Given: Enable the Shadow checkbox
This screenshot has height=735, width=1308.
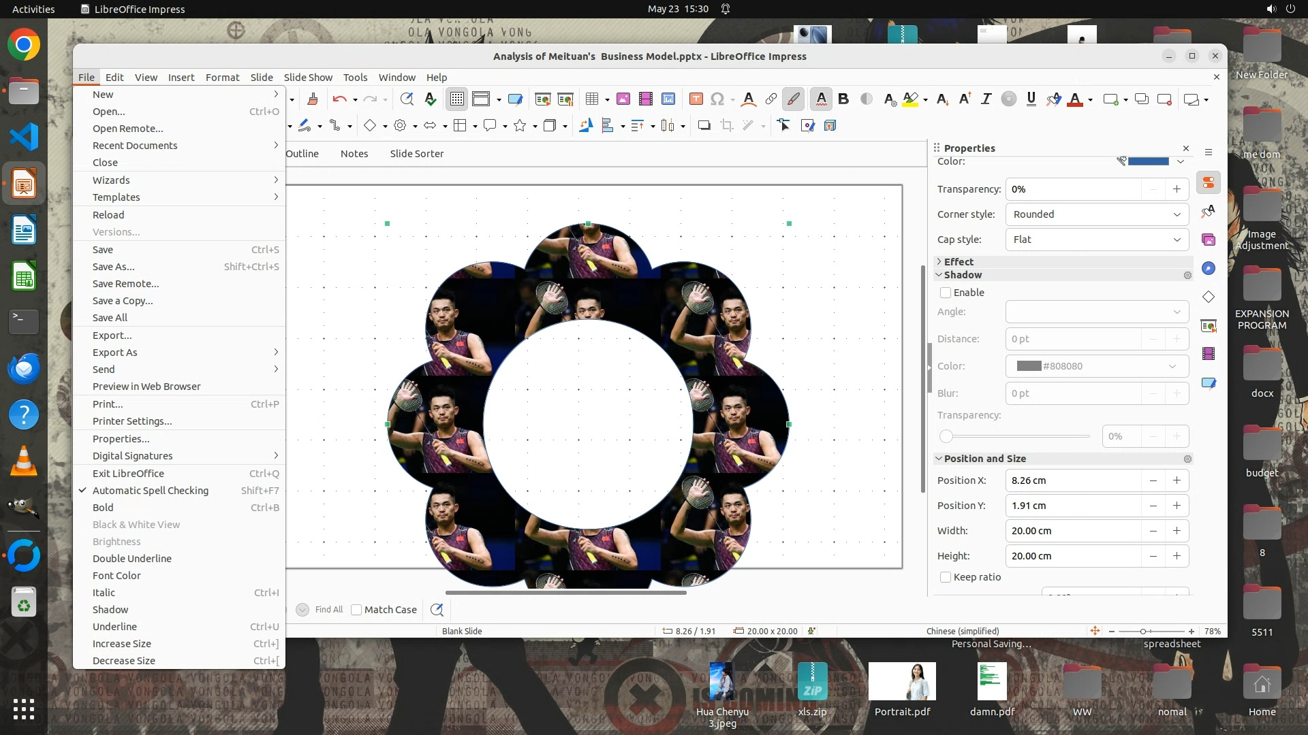Looking at the screenshot, I should pyautogui.click(x=946, y=293).
